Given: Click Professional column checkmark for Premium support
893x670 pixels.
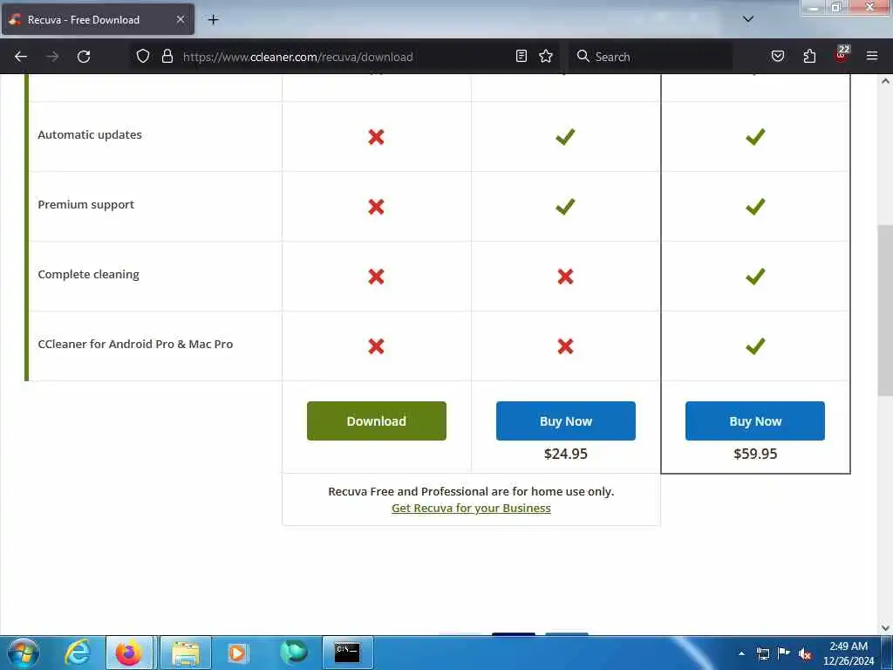Looking at the screenshot, I should (565, 206).
